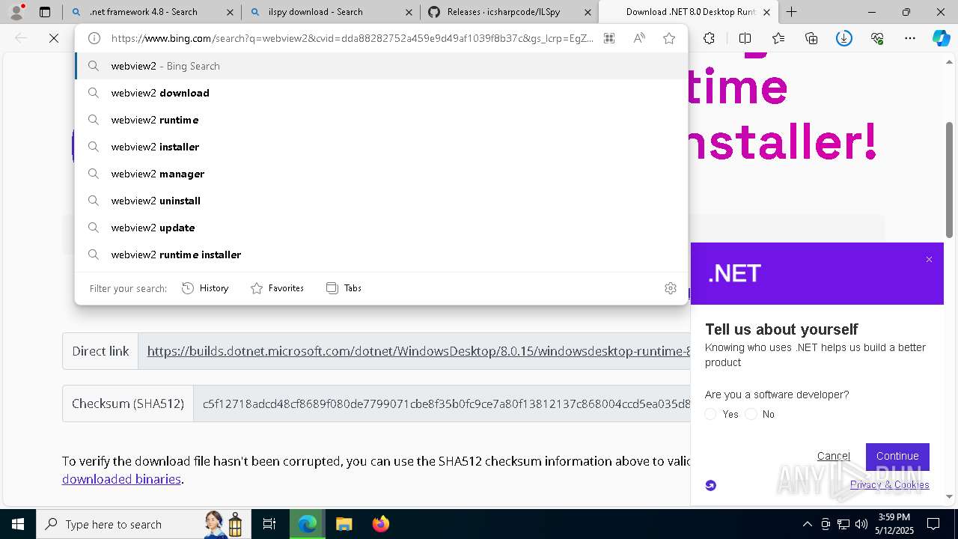Open the Privacy & Cookies link
The image size is (958, 539).
[889, 484]
